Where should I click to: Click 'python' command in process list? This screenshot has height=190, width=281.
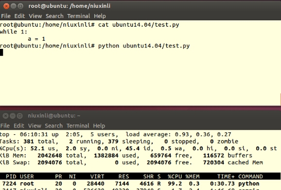(x=249, y=184)
